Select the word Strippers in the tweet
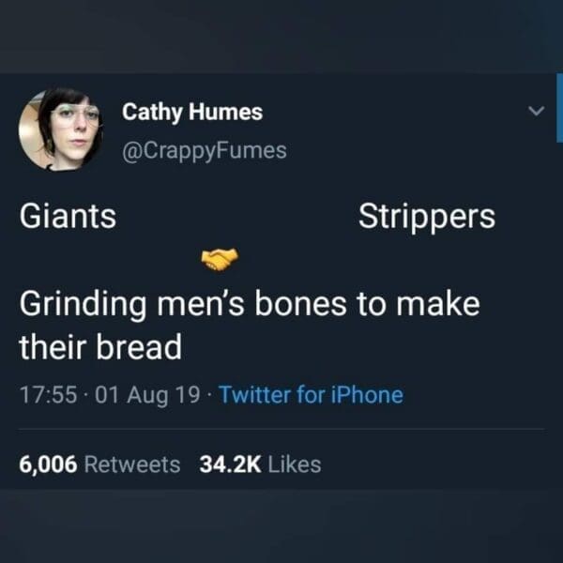563x563 pixels. [427, 217]
